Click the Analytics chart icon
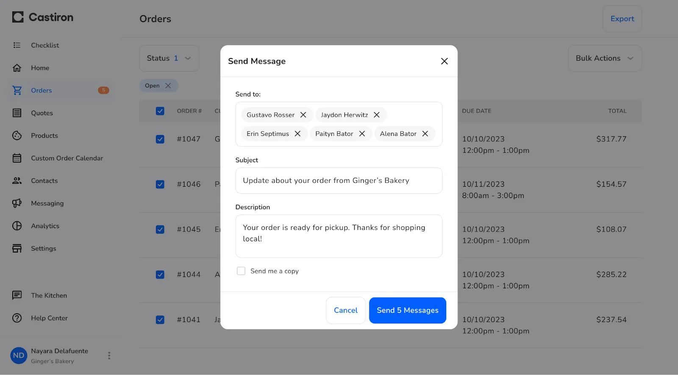The height and width of the screenshot is (375, 678). click(x=17, y=226)
